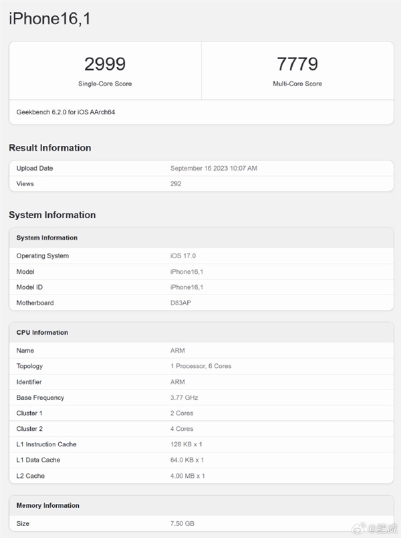Click the Memory Information table header
Viewport: 401px width, 538px height.
coord(47,505)
